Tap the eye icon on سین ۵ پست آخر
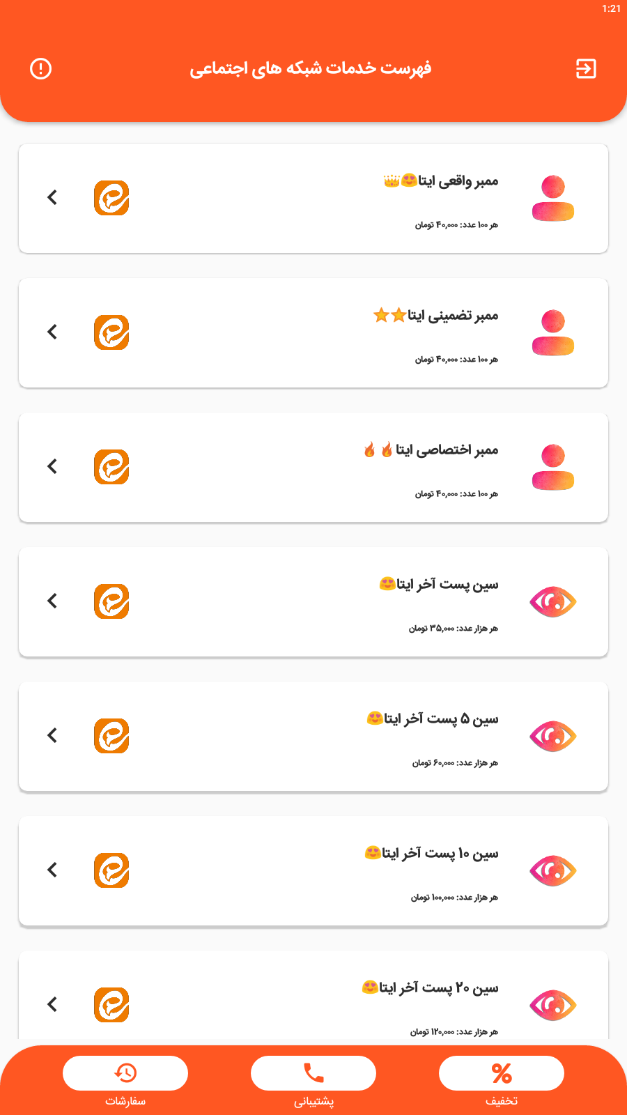Viewport: 627px width, 1115px height. pyautogui.click(x=553, y=736)
